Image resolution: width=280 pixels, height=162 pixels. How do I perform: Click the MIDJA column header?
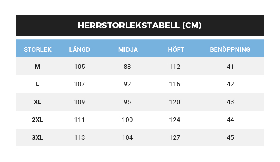click(128, 49)
